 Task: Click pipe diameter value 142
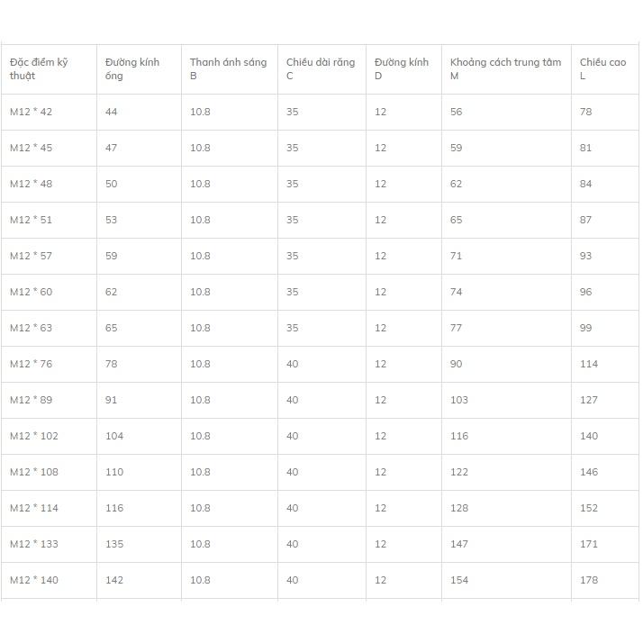tap(114, 580)
